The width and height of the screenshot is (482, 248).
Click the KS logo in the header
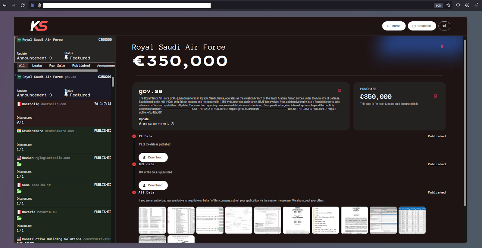[39, 26]
